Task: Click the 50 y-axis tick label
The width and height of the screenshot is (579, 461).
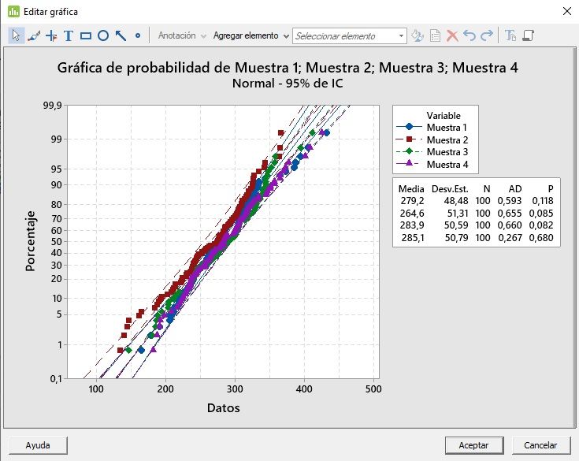Action: [x=56, y=242]
